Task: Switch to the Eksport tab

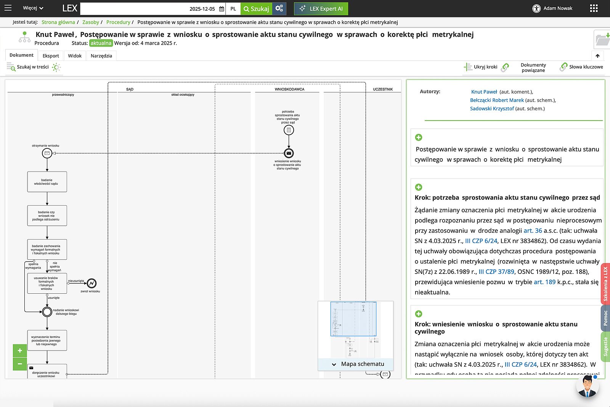Action: pyautogui.click(x=51, y=56)
